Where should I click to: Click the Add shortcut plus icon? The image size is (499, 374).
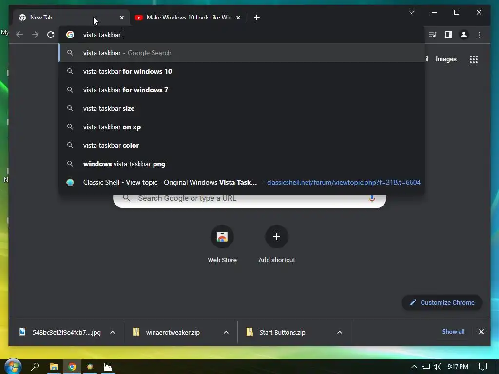(x=277, y=237)
